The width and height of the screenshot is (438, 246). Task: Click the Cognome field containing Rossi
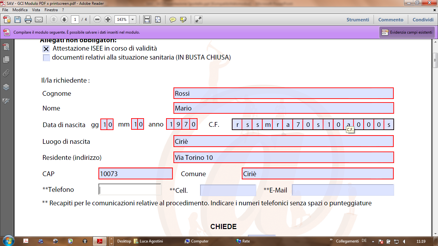[x=283, y=93]
